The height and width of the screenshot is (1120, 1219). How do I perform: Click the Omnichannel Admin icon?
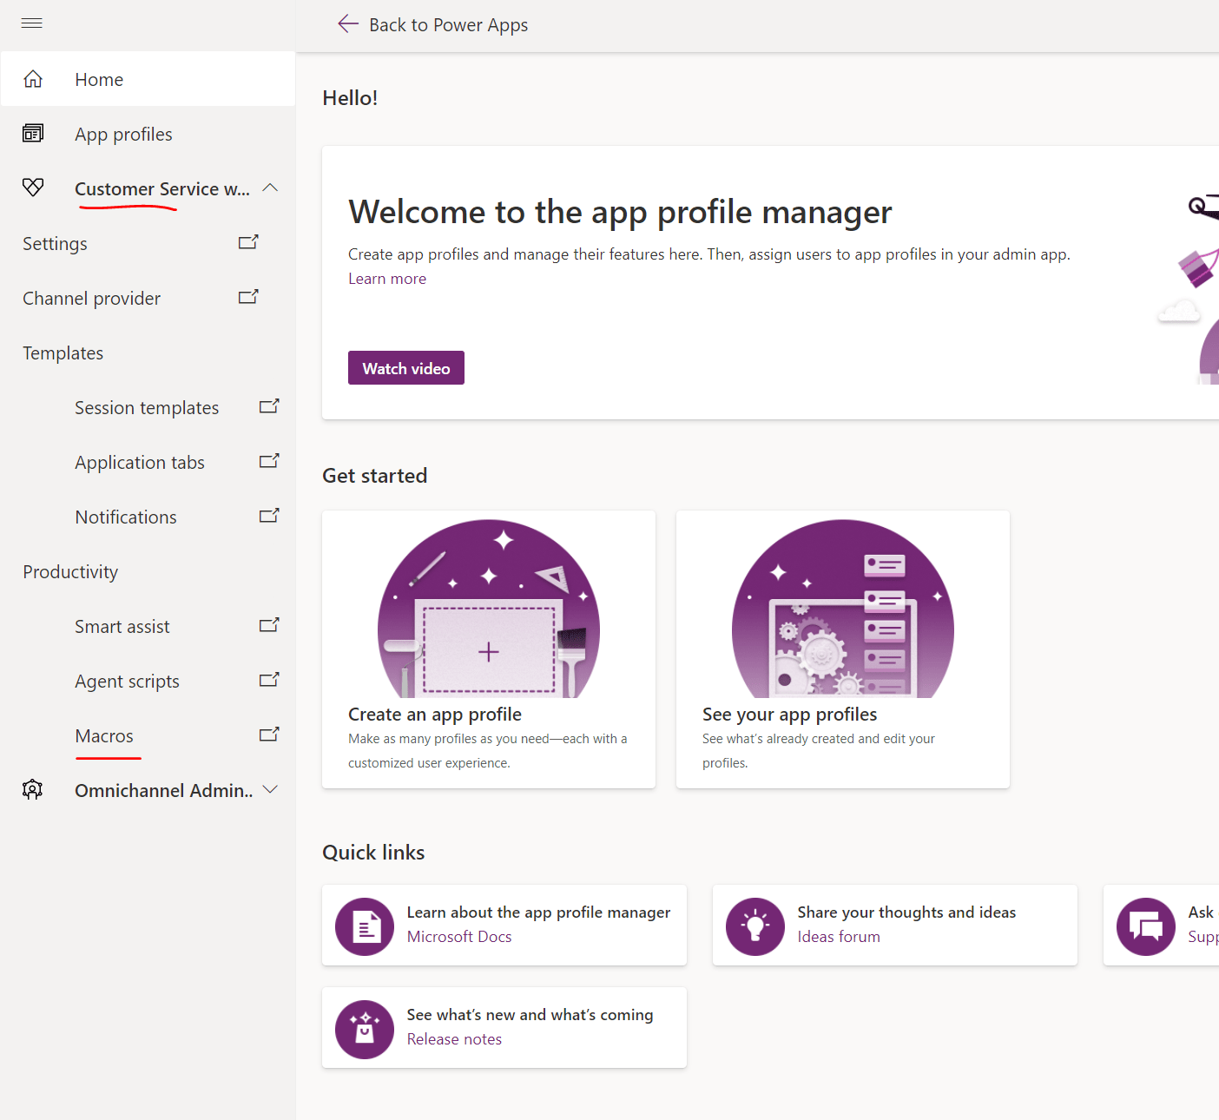33,789
